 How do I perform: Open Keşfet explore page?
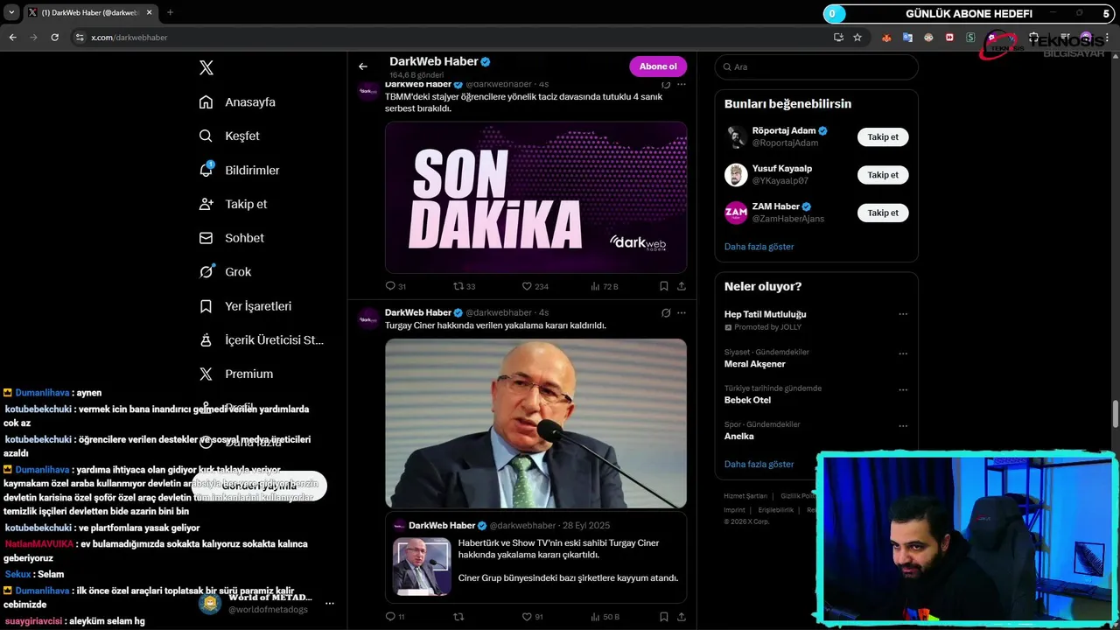point(229,136)
